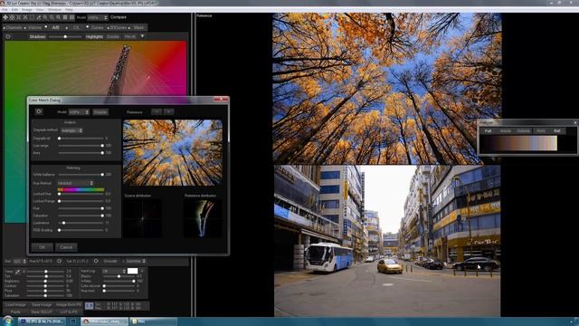
Task: Click OK in Color Match dialog
Action: tap(42, 247)
